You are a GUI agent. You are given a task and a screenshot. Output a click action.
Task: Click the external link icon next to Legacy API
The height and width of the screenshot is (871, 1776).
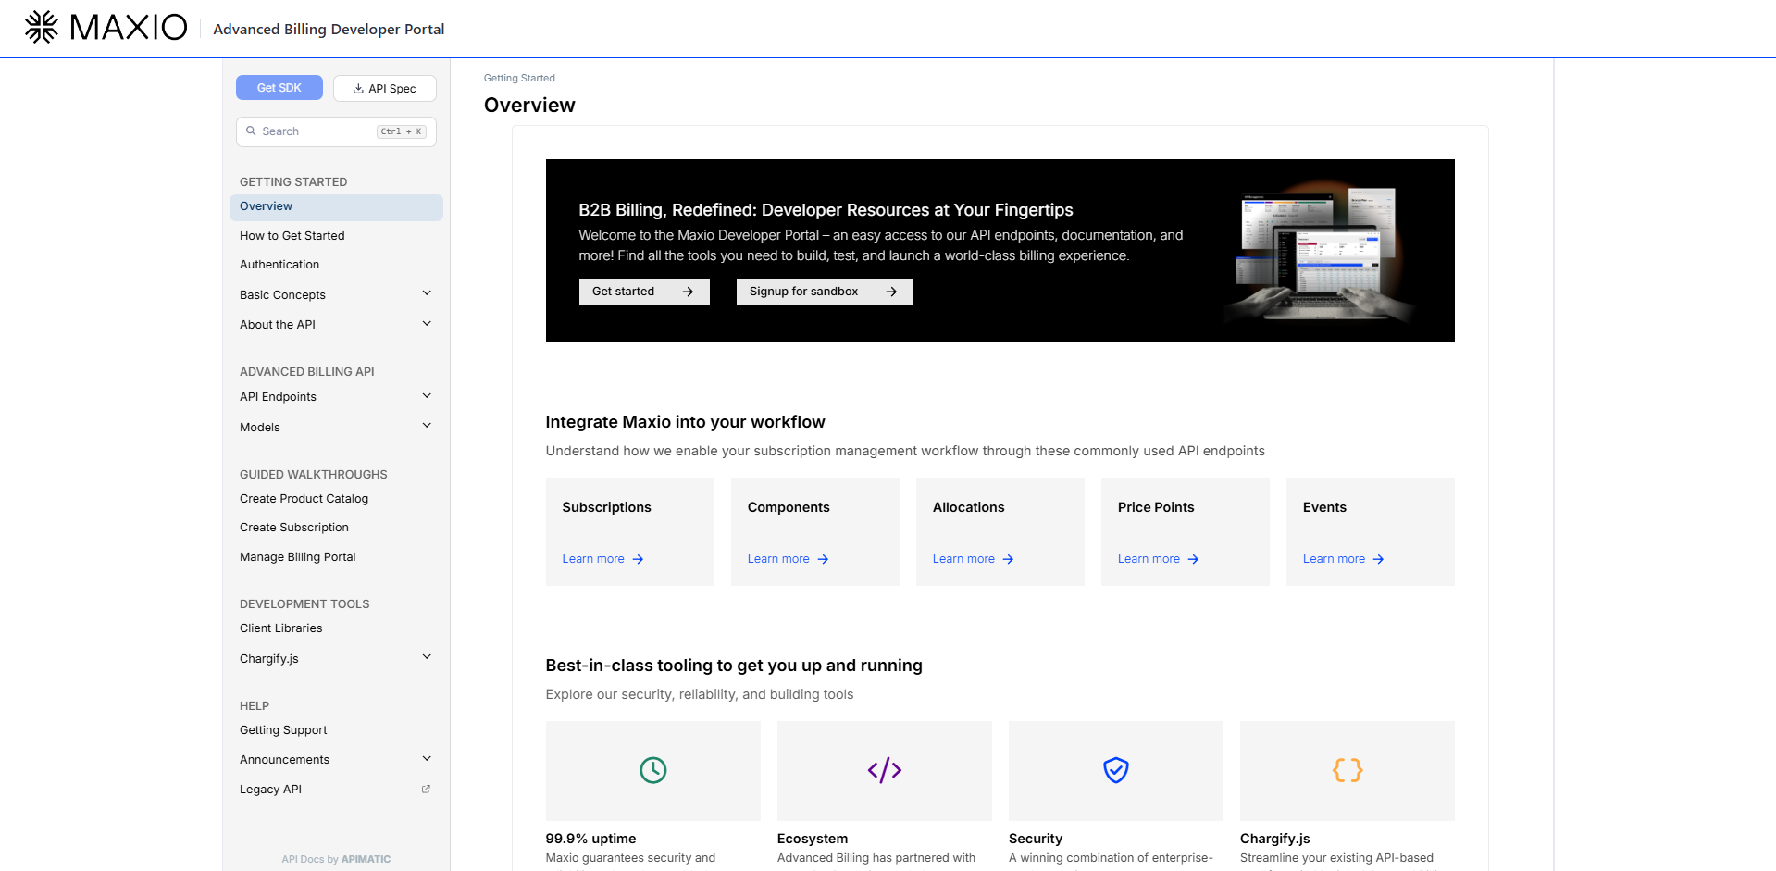pyautogui.click(x=426, y=789)
